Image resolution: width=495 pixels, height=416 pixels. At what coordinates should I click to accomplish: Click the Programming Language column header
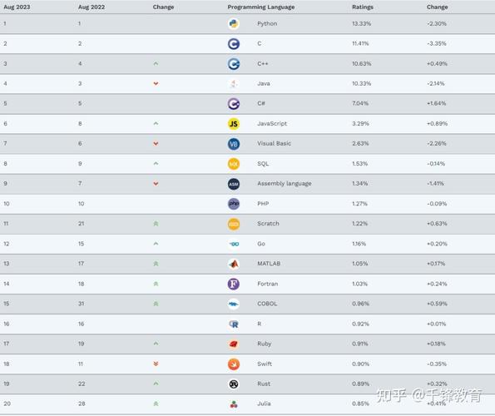tap(261, 7)
